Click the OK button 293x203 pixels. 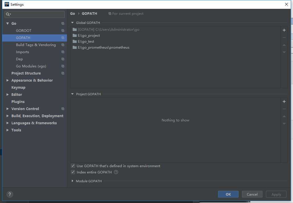(228, 194)
